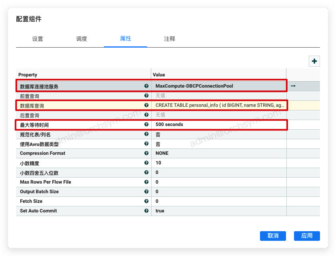The image size is (336, 256).
Task: Open the 调度 tab
Action: point(82,39)
